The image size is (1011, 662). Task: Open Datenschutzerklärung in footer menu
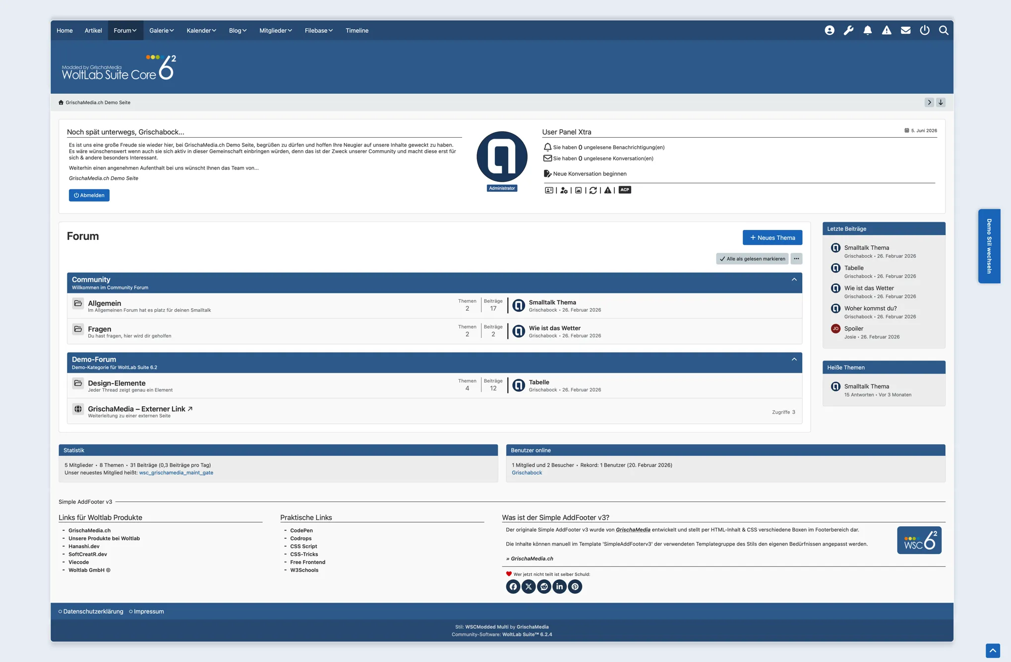click(x=93, y=611)
